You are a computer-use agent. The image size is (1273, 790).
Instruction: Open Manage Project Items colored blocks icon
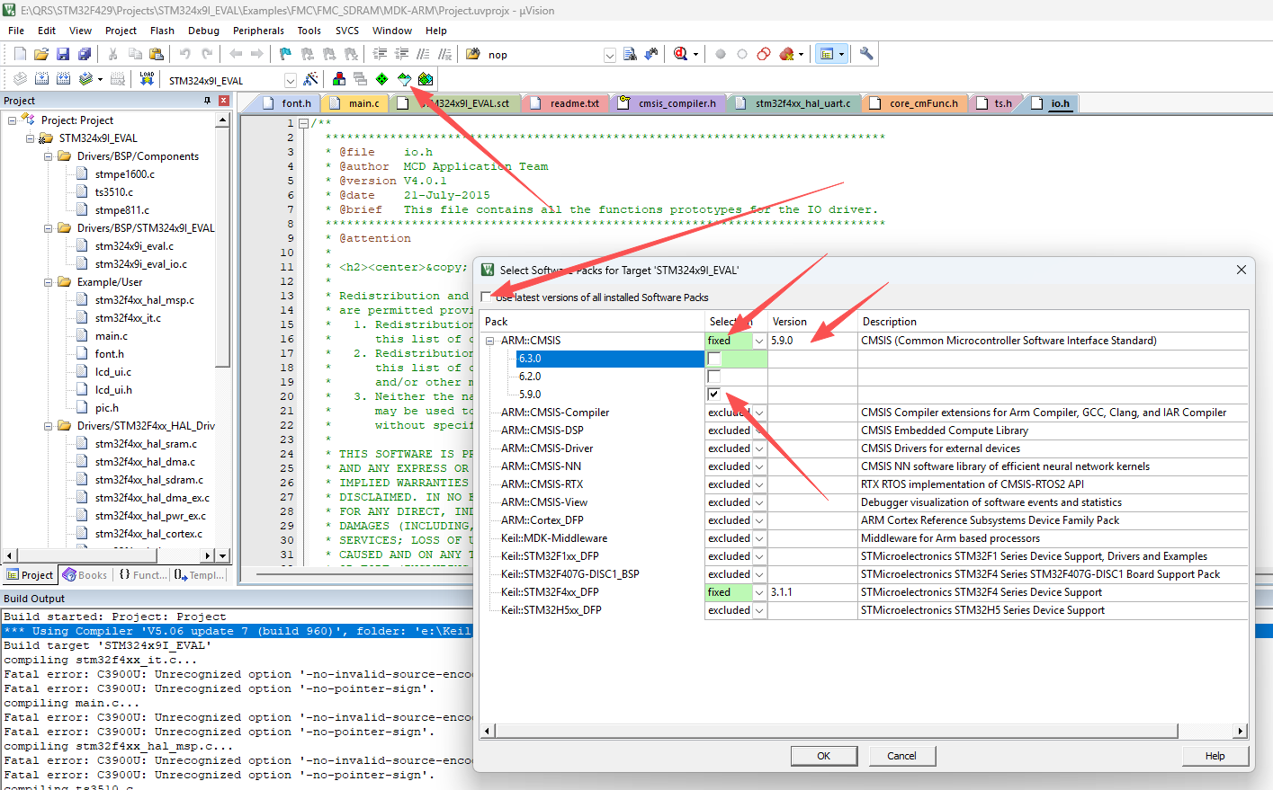tap(339, 79)
